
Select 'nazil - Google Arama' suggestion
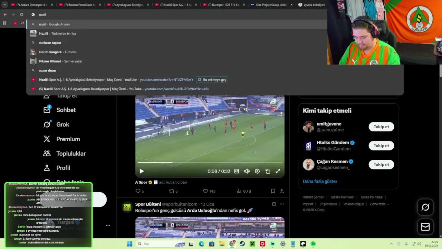click(x=177, y=24)
